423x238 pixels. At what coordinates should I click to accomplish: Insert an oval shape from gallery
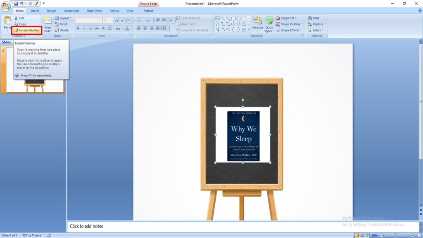click(x=239, y=18)
